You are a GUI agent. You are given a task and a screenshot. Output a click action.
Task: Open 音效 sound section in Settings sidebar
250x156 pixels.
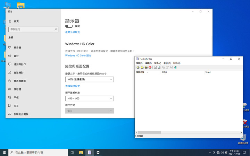coord(33,56)
